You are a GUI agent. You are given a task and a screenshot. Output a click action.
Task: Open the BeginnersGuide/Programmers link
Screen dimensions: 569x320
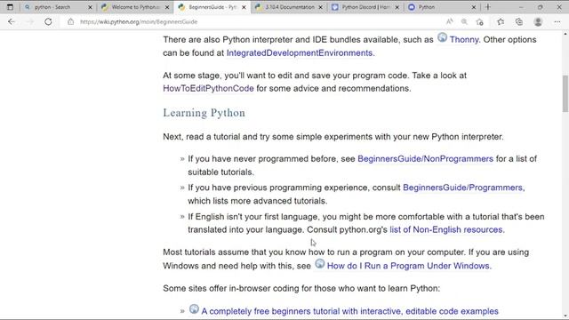462,188
